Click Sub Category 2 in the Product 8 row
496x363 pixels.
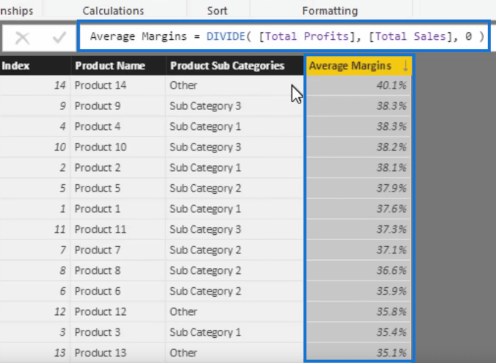pos(205,270)
